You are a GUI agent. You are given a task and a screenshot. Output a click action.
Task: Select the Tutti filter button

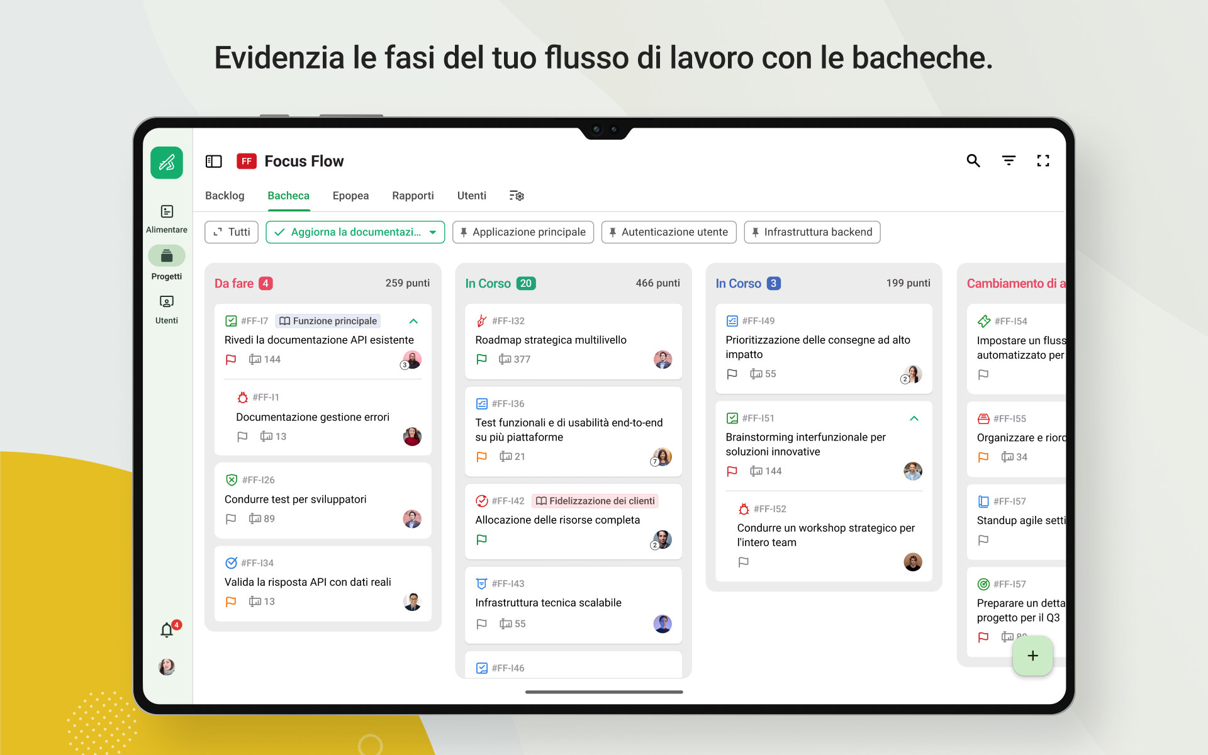coord(232,232)
